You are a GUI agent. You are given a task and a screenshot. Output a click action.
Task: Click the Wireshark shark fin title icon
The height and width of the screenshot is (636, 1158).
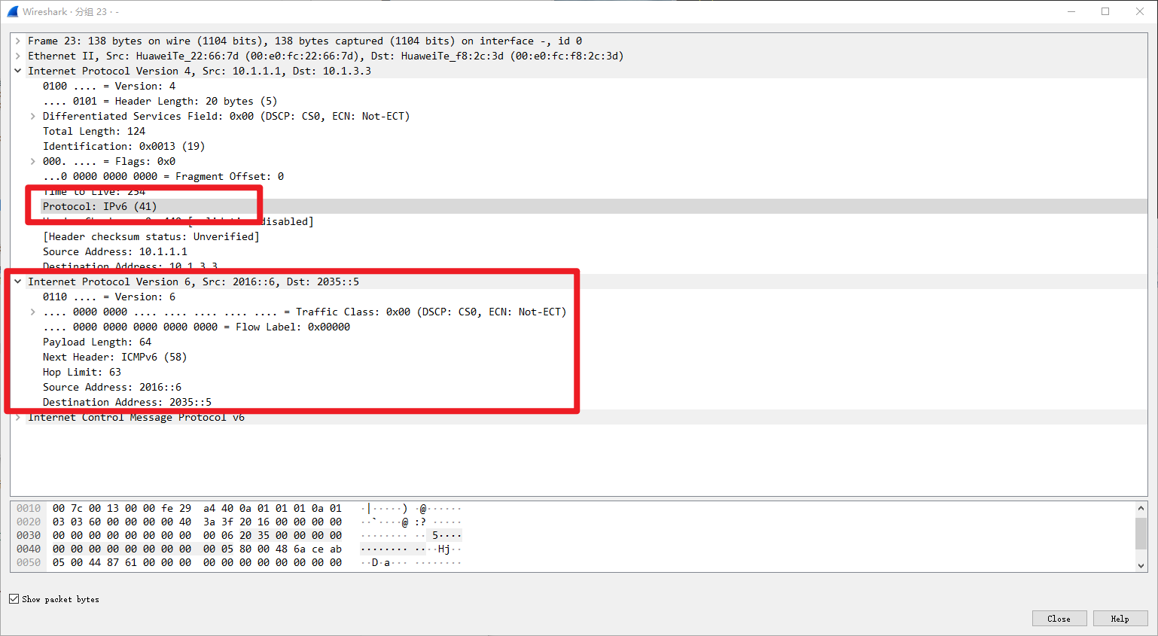[12, 11]
